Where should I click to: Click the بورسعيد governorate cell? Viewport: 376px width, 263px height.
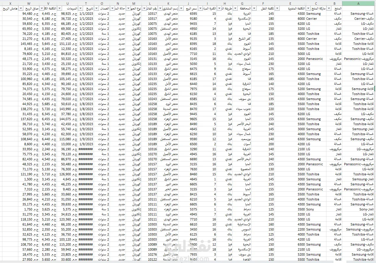coord(242,139)
